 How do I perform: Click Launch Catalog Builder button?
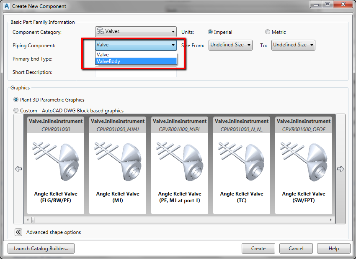[41, 249]
